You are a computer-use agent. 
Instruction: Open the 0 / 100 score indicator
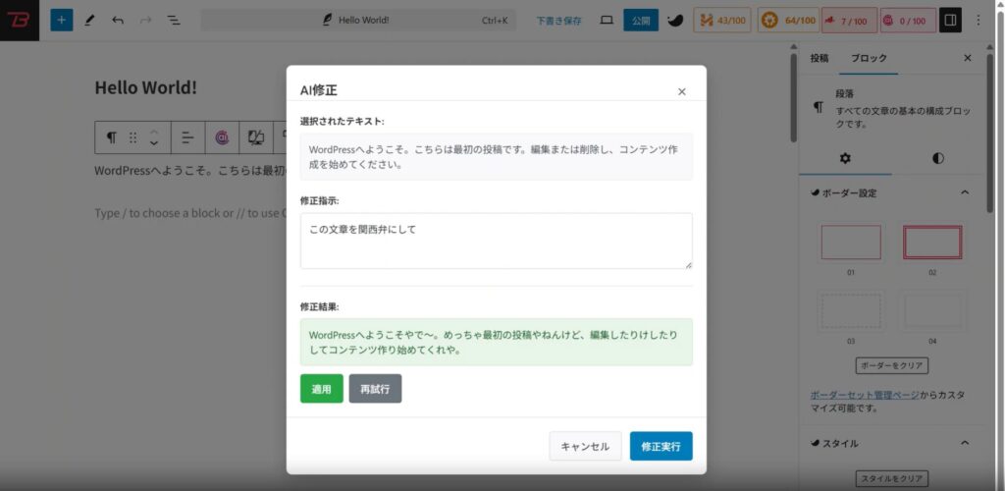(908, 21)
